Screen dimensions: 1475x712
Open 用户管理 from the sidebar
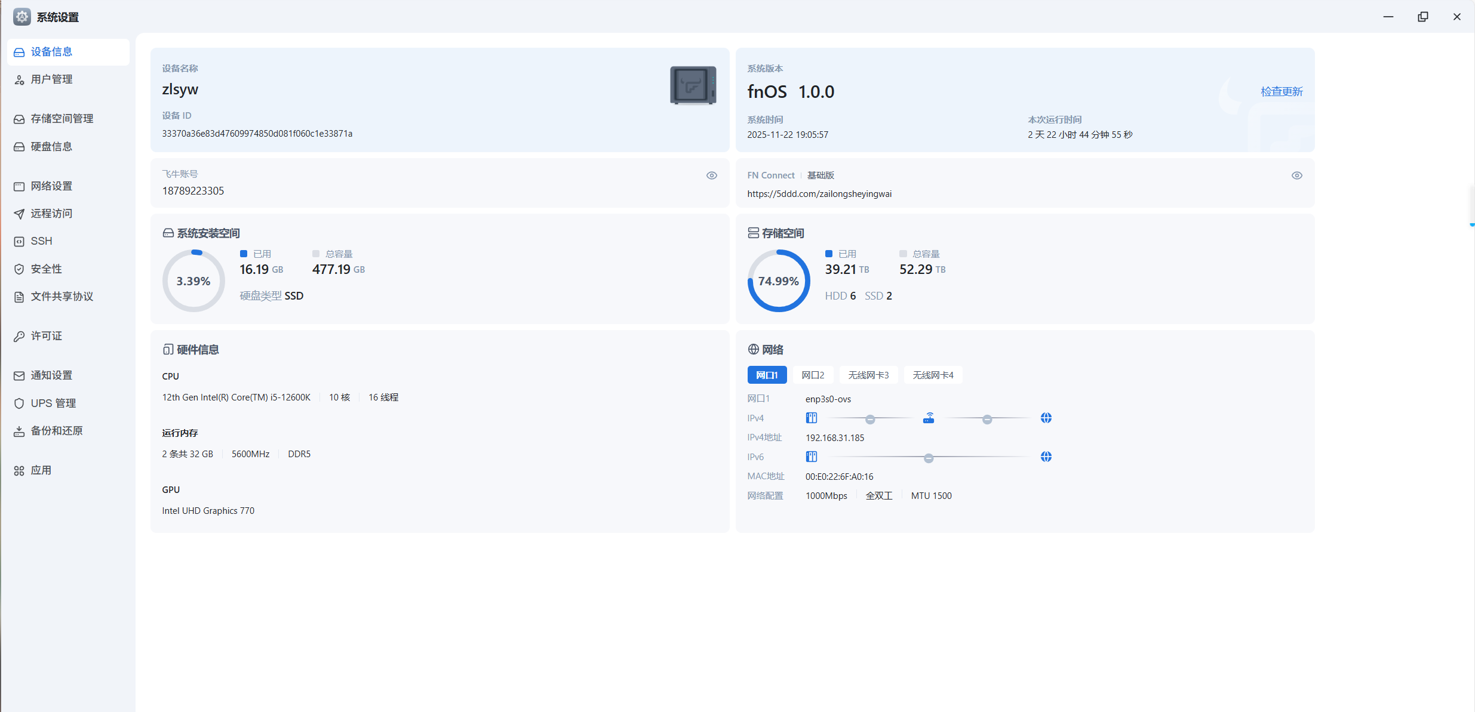click(x=51, y=79)
